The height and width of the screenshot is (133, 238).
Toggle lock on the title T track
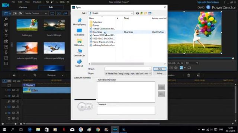[18, 118]
